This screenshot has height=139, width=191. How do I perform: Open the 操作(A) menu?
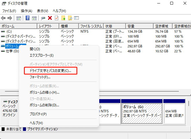27,11
